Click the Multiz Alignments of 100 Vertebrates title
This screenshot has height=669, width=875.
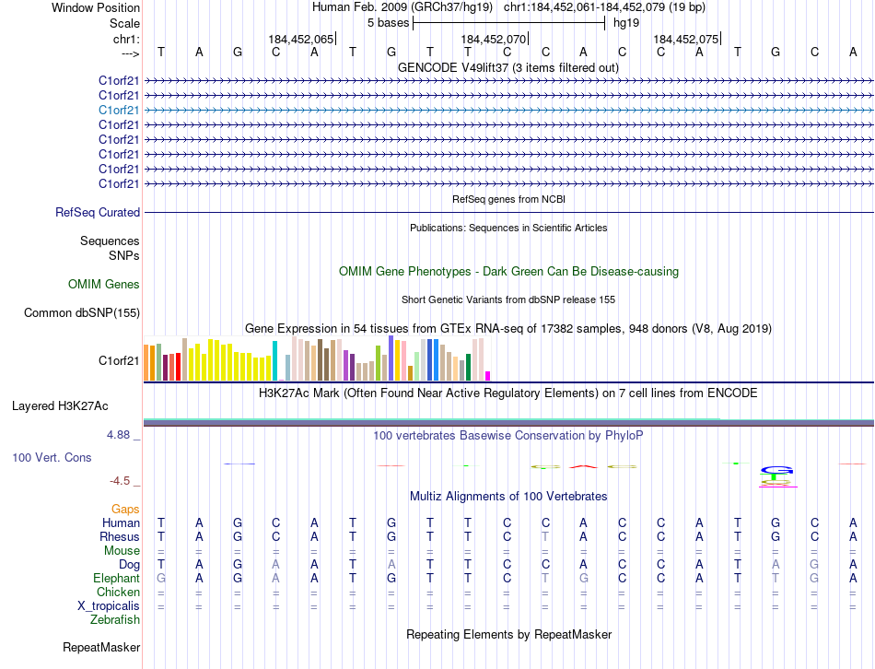(x=508, y=496)
